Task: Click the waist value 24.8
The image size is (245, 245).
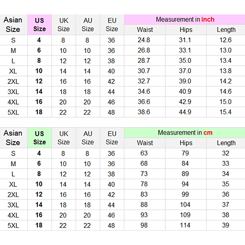Action: tap(144, 40)
